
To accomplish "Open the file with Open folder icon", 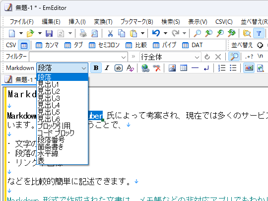I will [30, 33].
